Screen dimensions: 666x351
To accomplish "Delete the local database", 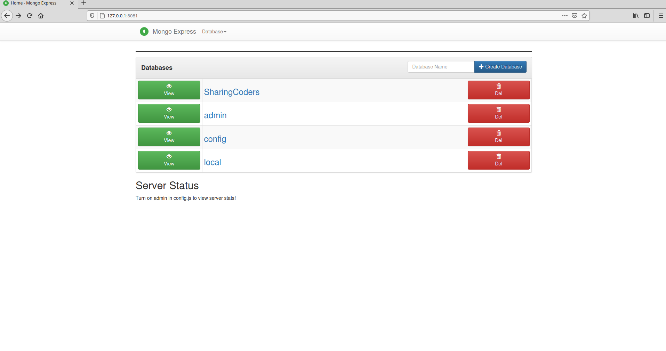I will point(498,160).
